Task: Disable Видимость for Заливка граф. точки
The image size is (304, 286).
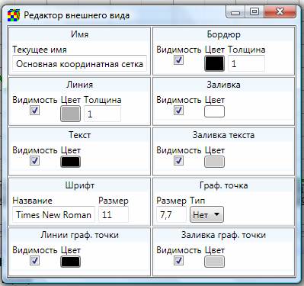Action: point(178,261)
